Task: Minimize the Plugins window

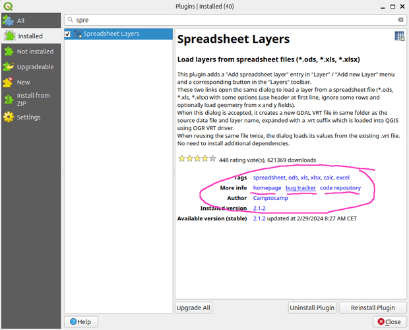Action: pyautogui.click(x=383, y=7)
